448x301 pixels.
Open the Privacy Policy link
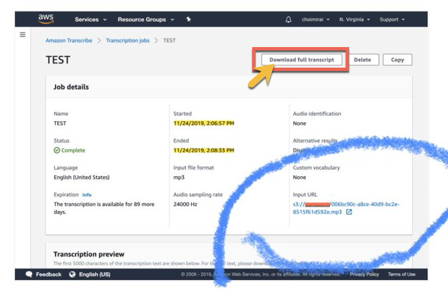tap(364, 274)
